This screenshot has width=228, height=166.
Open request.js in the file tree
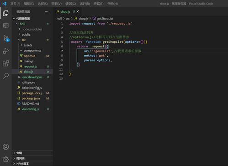[32, 67]
